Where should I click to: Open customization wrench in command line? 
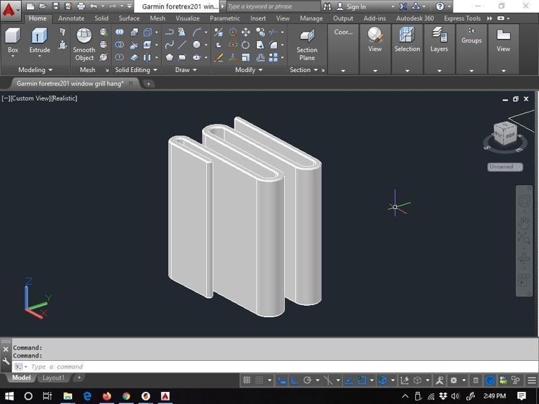pos(6,361)
